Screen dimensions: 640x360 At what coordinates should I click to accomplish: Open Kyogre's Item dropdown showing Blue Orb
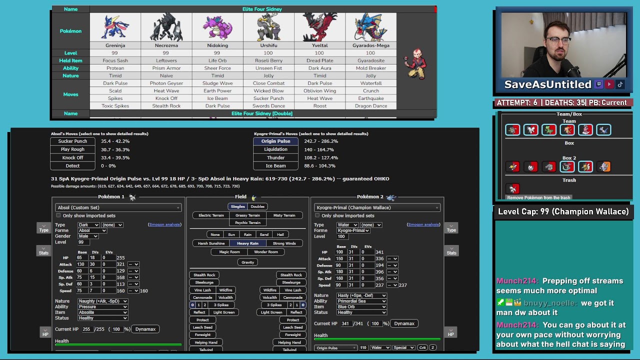point(361,307)
